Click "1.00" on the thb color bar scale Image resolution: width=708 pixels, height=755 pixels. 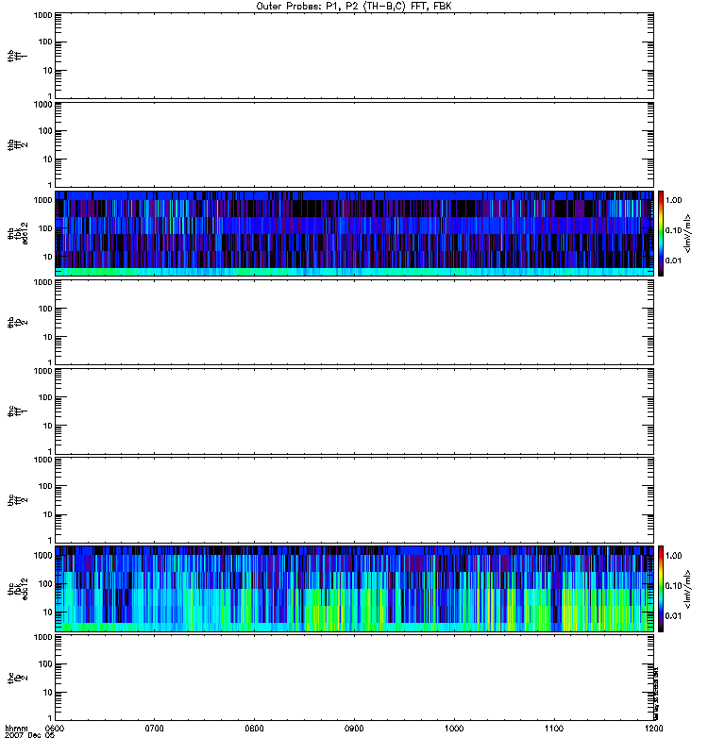pos(673,200)
